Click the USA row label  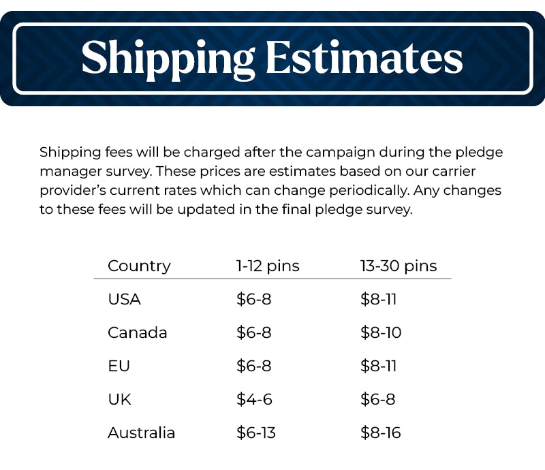(x=124, y=299)
